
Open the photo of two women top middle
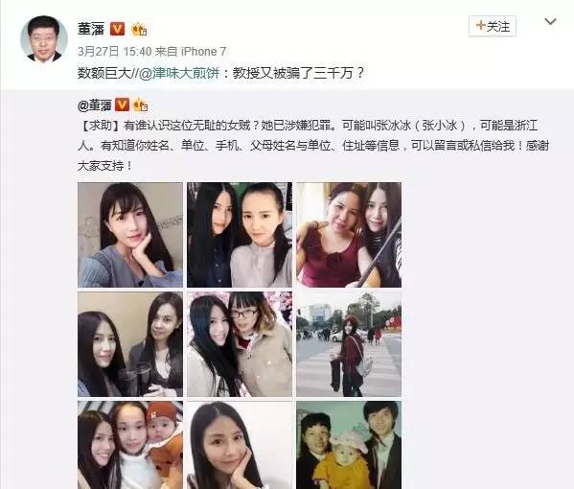pyautogui.click(x=240, y=235)
